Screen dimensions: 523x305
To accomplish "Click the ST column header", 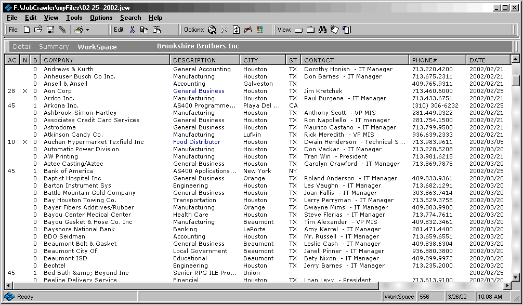I will [293, 60].
